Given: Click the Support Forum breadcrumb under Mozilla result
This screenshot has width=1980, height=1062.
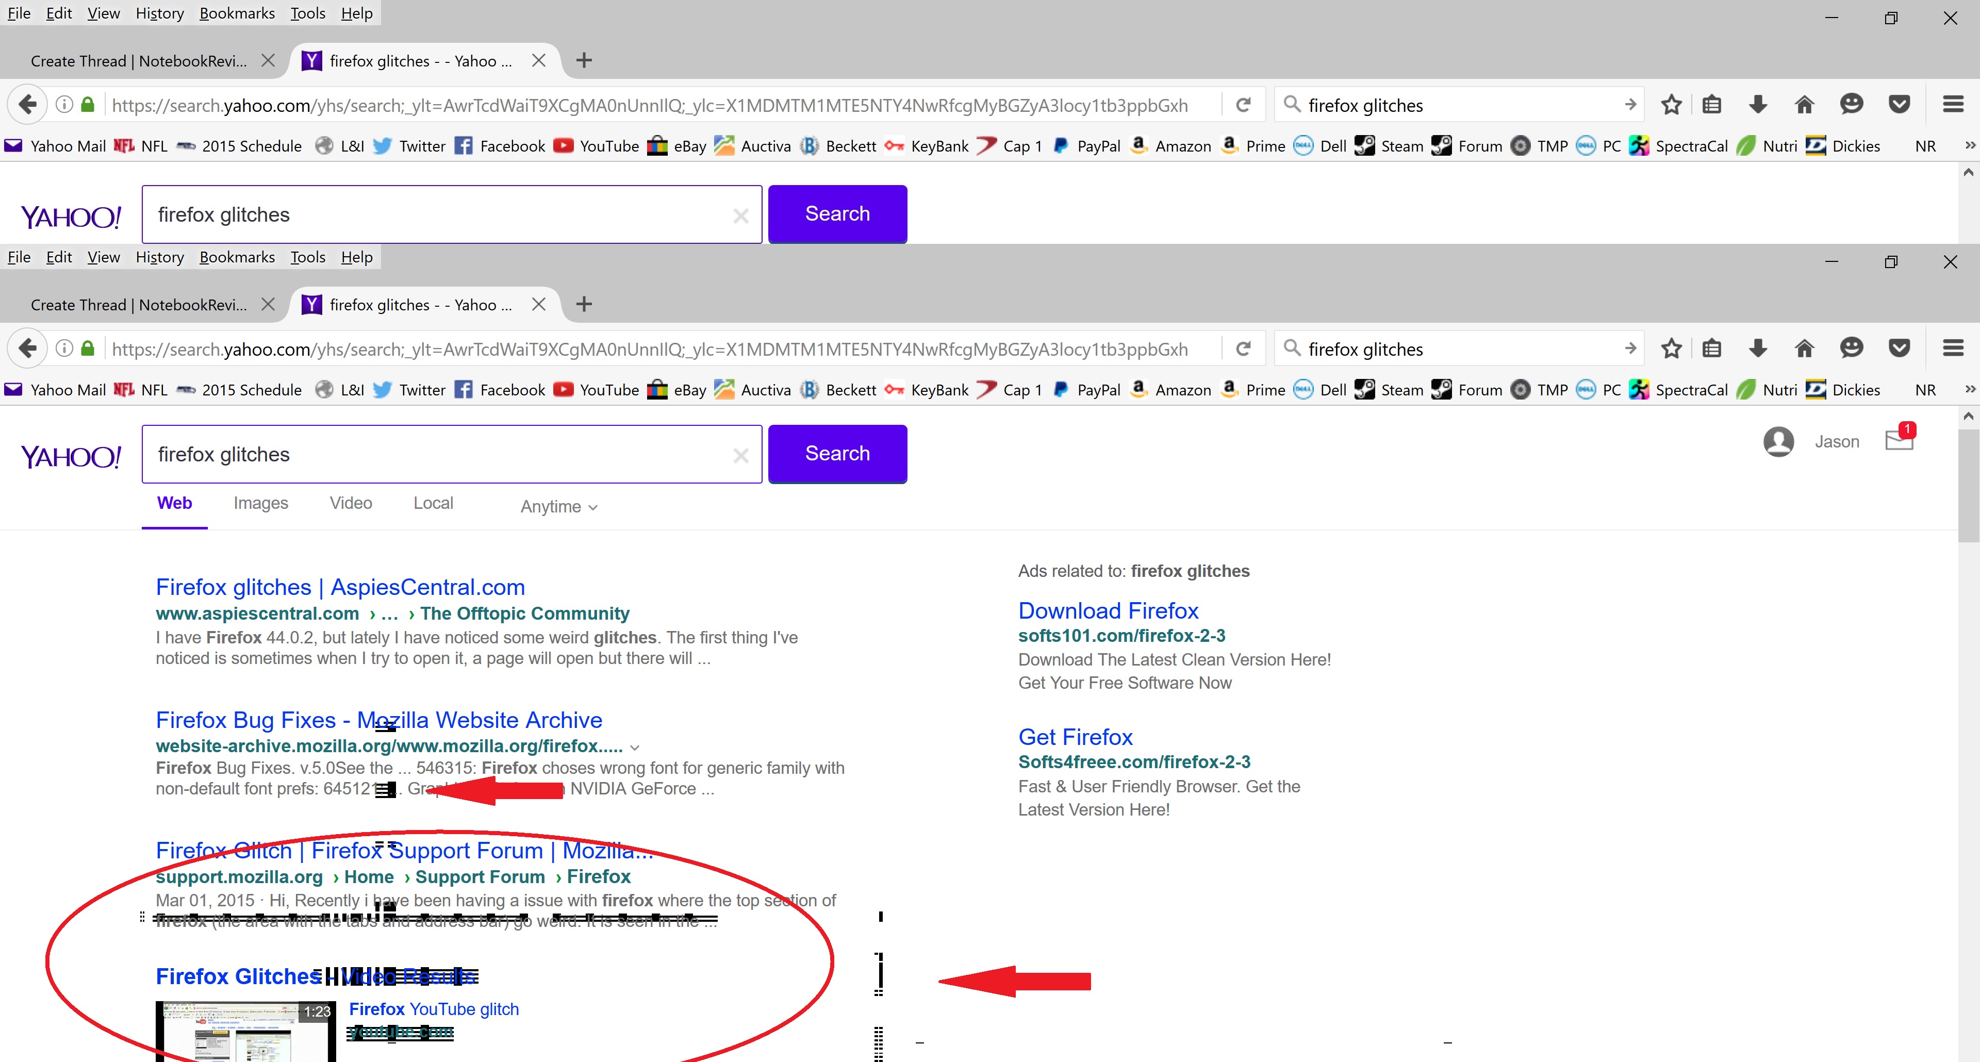Looking at the screenshot, I should (x=480, y=877).
